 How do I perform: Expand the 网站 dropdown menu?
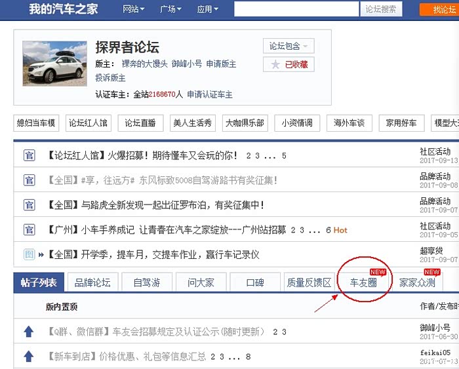click(x=134, y=9)
